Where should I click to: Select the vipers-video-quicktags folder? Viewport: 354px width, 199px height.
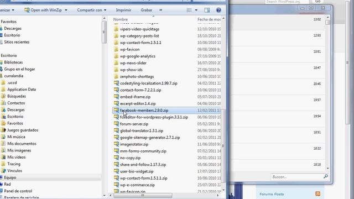point(139,29)
